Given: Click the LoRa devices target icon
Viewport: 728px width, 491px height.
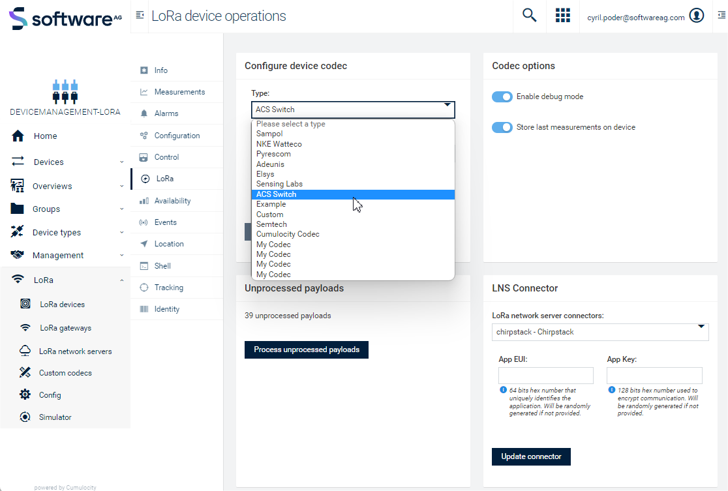Looking at the screenshot, I should pos(25,304).
